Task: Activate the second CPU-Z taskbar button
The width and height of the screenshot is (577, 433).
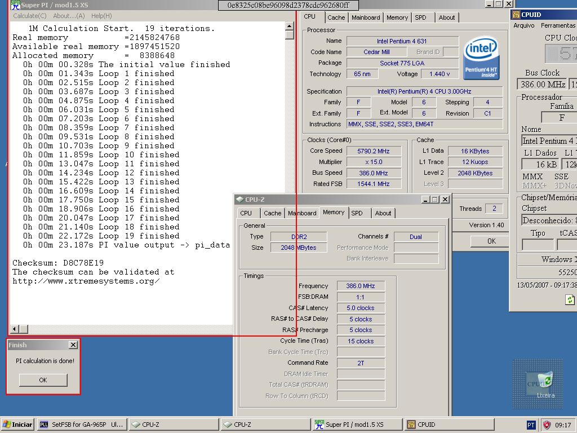Action: (266, 425)
